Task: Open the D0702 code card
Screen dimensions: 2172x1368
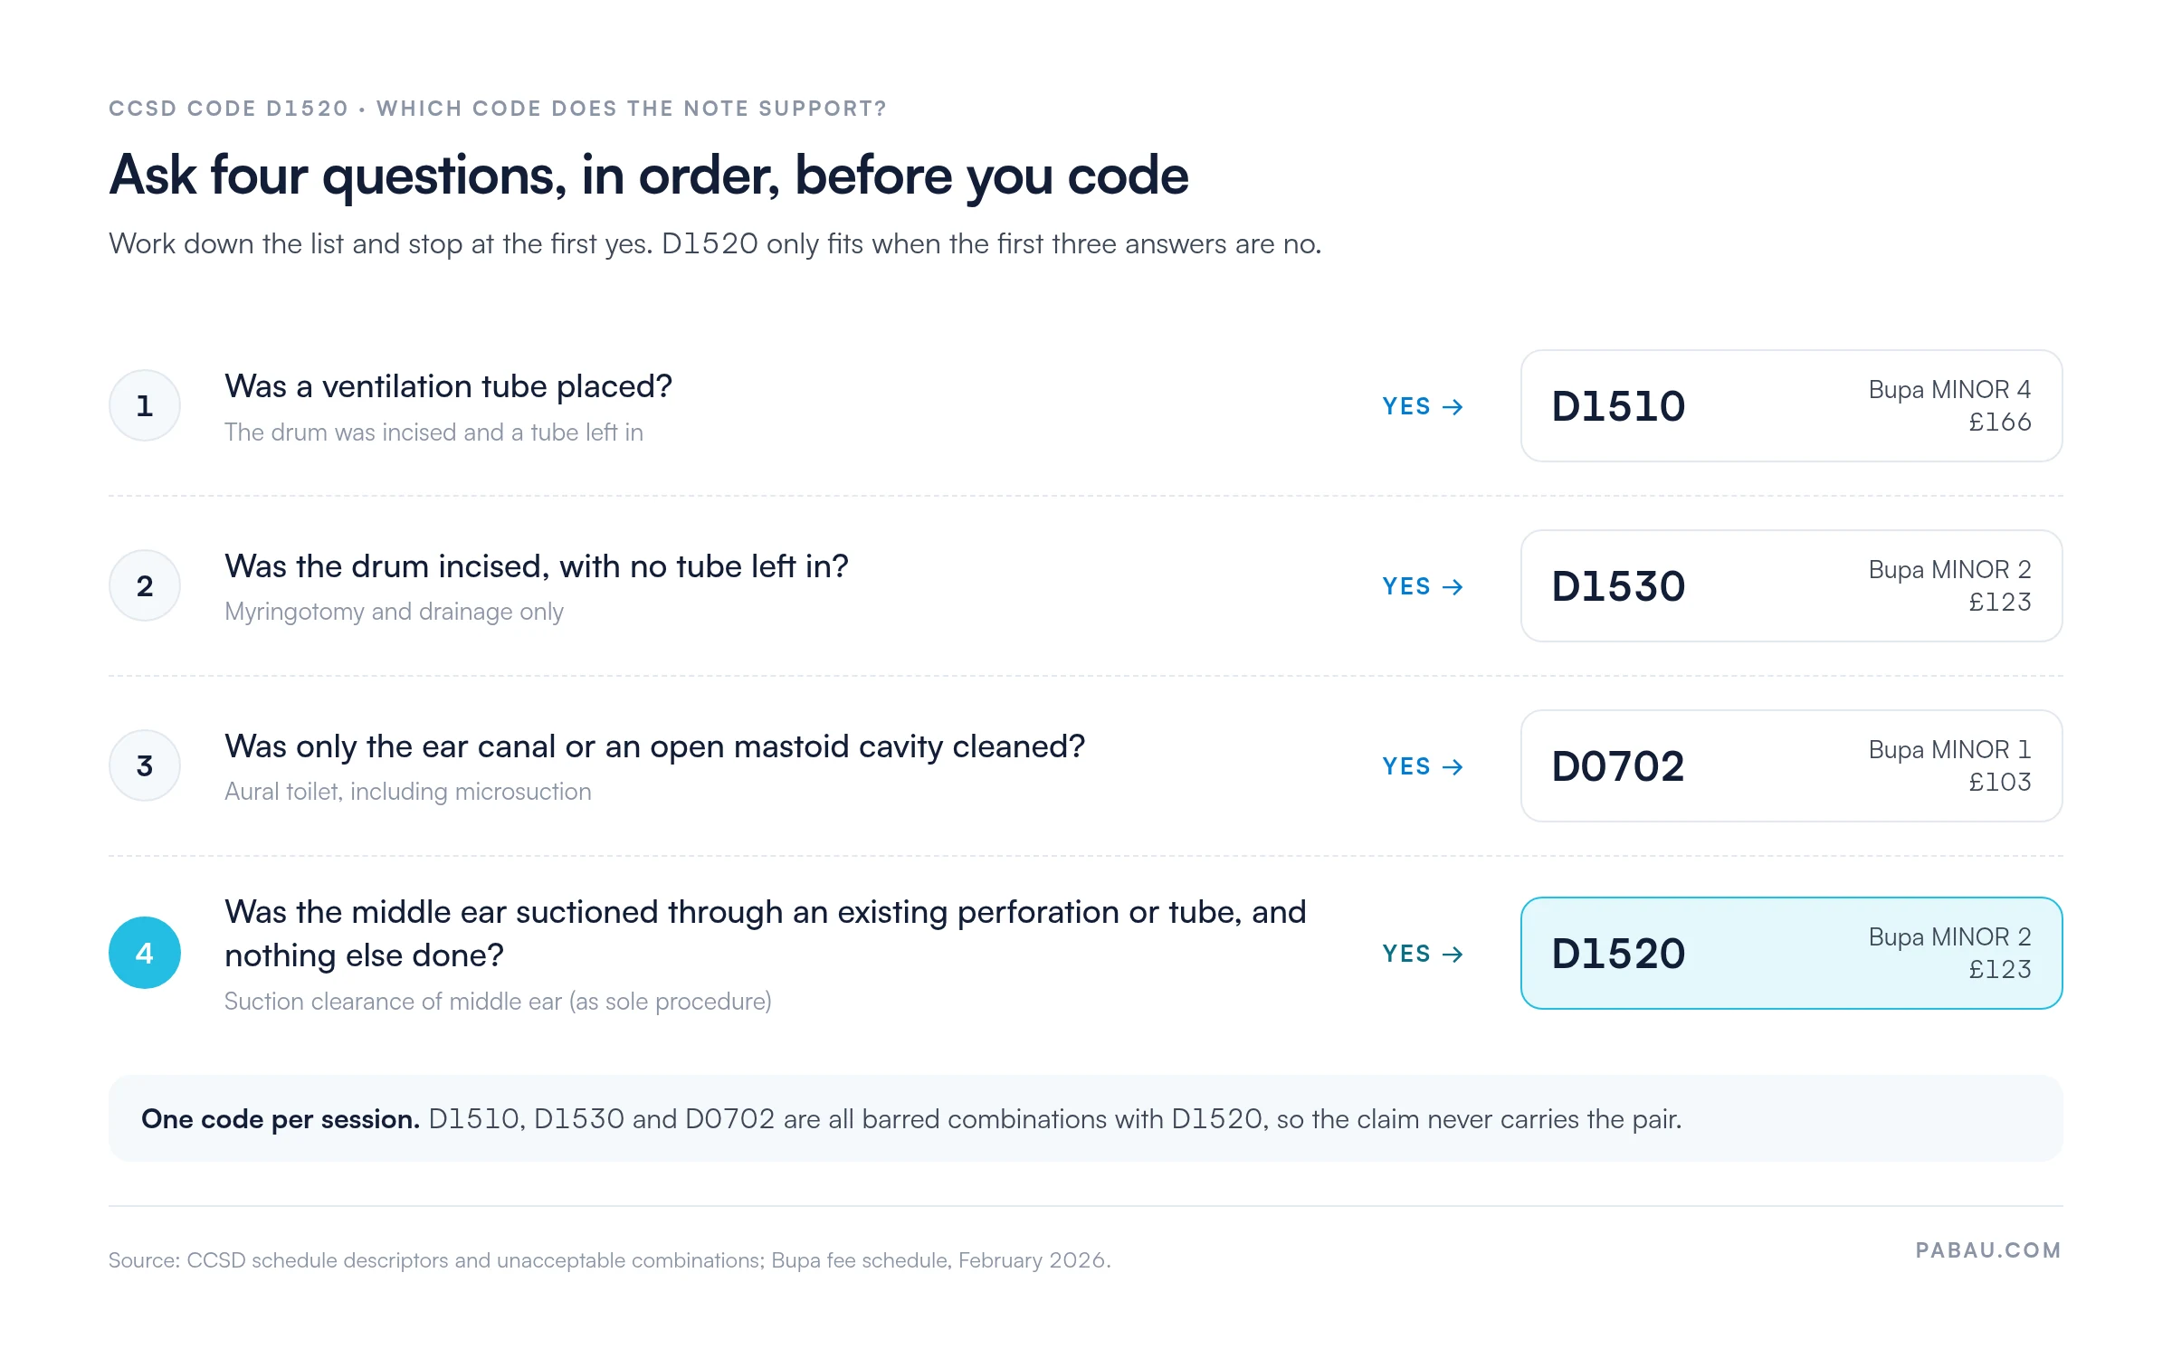Action: [x=1792, y=766]
